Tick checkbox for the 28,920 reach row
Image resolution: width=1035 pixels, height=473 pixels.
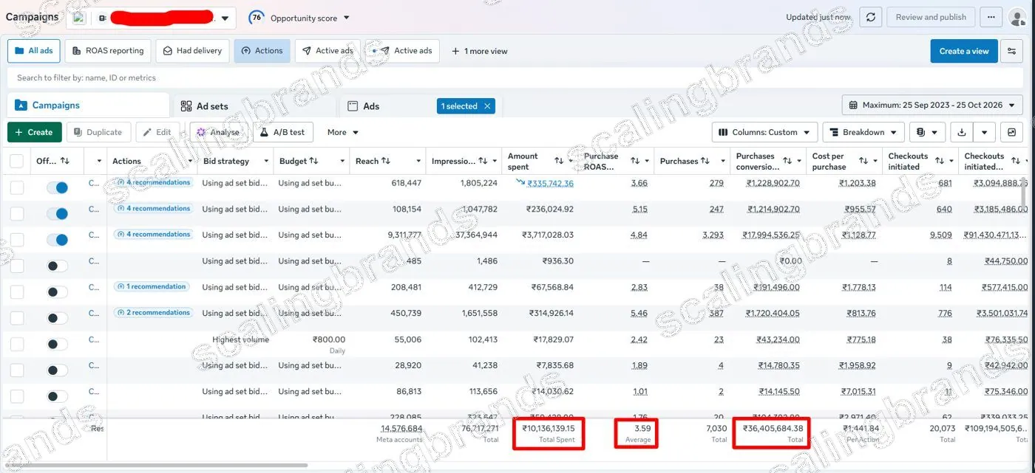click(16, 370)
